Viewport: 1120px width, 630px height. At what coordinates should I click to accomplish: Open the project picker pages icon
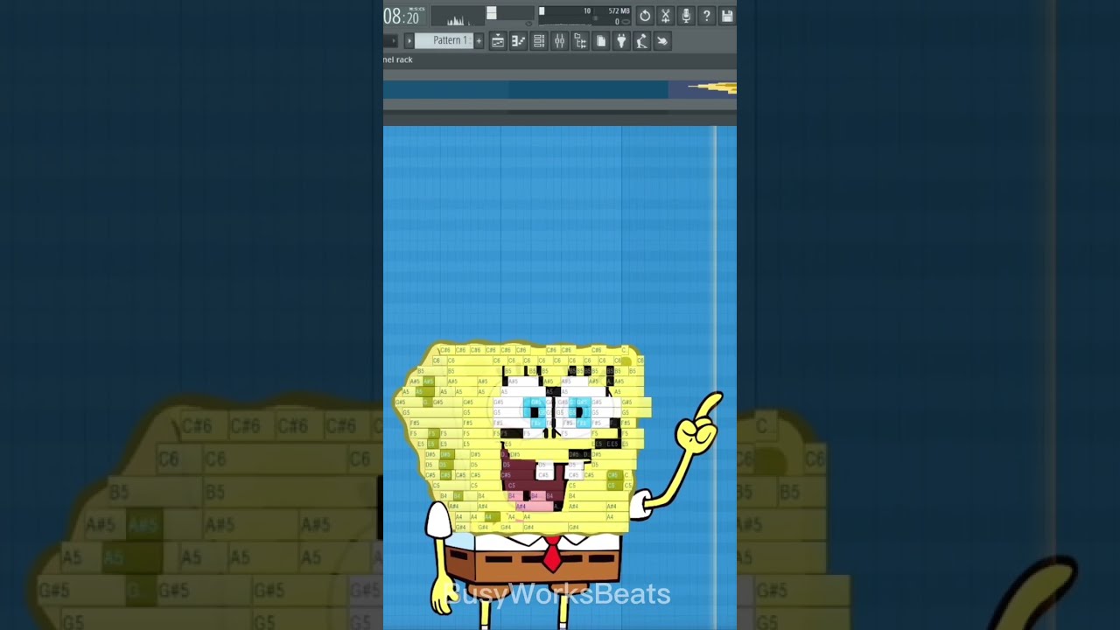point(601,41)
